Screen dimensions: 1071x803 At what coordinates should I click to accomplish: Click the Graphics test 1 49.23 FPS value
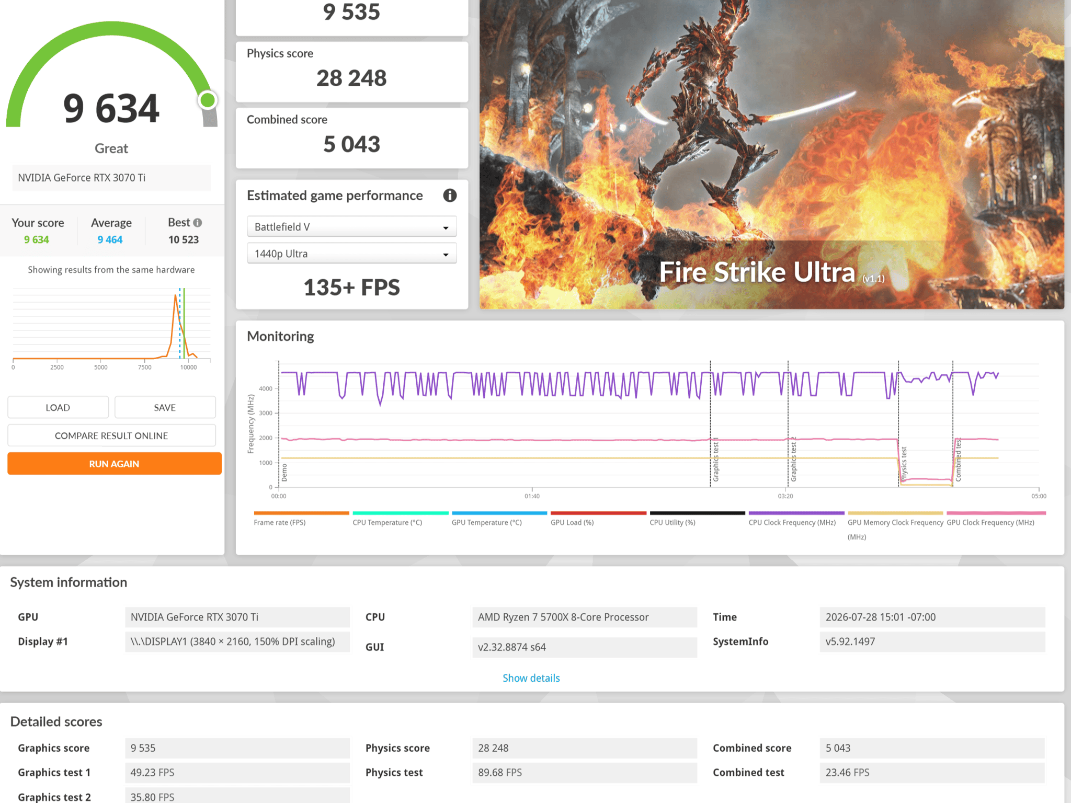[x=237, y=773]
